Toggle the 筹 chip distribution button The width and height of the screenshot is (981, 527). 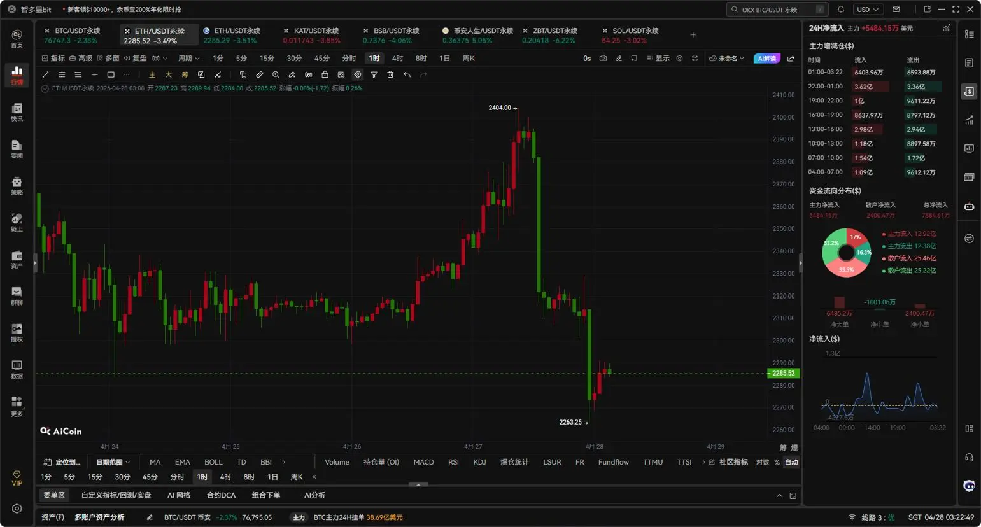point(185,74)
